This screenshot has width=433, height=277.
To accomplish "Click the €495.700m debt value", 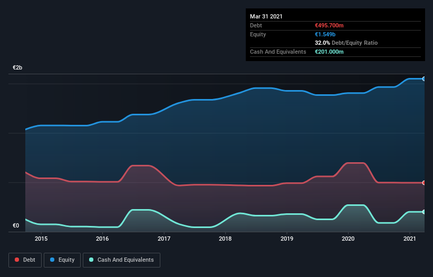I will point(329,25).
